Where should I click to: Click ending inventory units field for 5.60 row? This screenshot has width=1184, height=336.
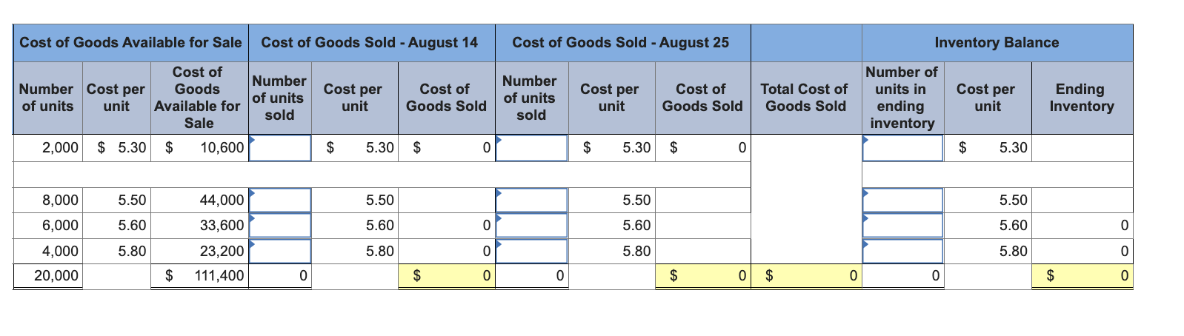point(903,225)
